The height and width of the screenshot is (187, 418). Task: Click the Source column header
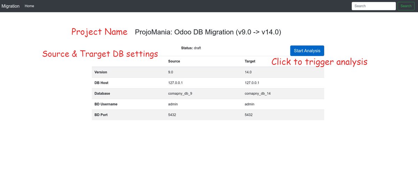[x=174, y=61]
